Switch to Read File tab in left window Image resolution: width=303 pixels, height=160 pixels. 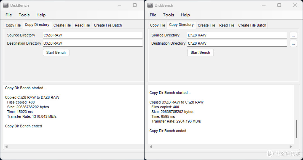pos(82,25)
